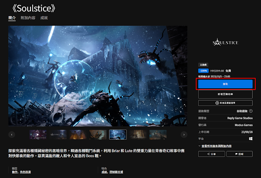Select the second thumbnail with Soulstice logo
Viewport: 261px width, 178px height.
pyautogui.click(x=58, y=135)
